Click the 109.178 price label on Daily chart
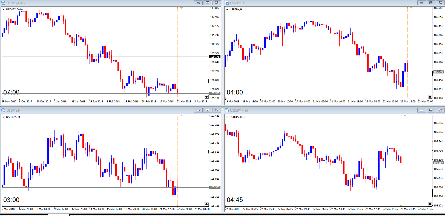This screenshot has height=216, width=445. 215,57
